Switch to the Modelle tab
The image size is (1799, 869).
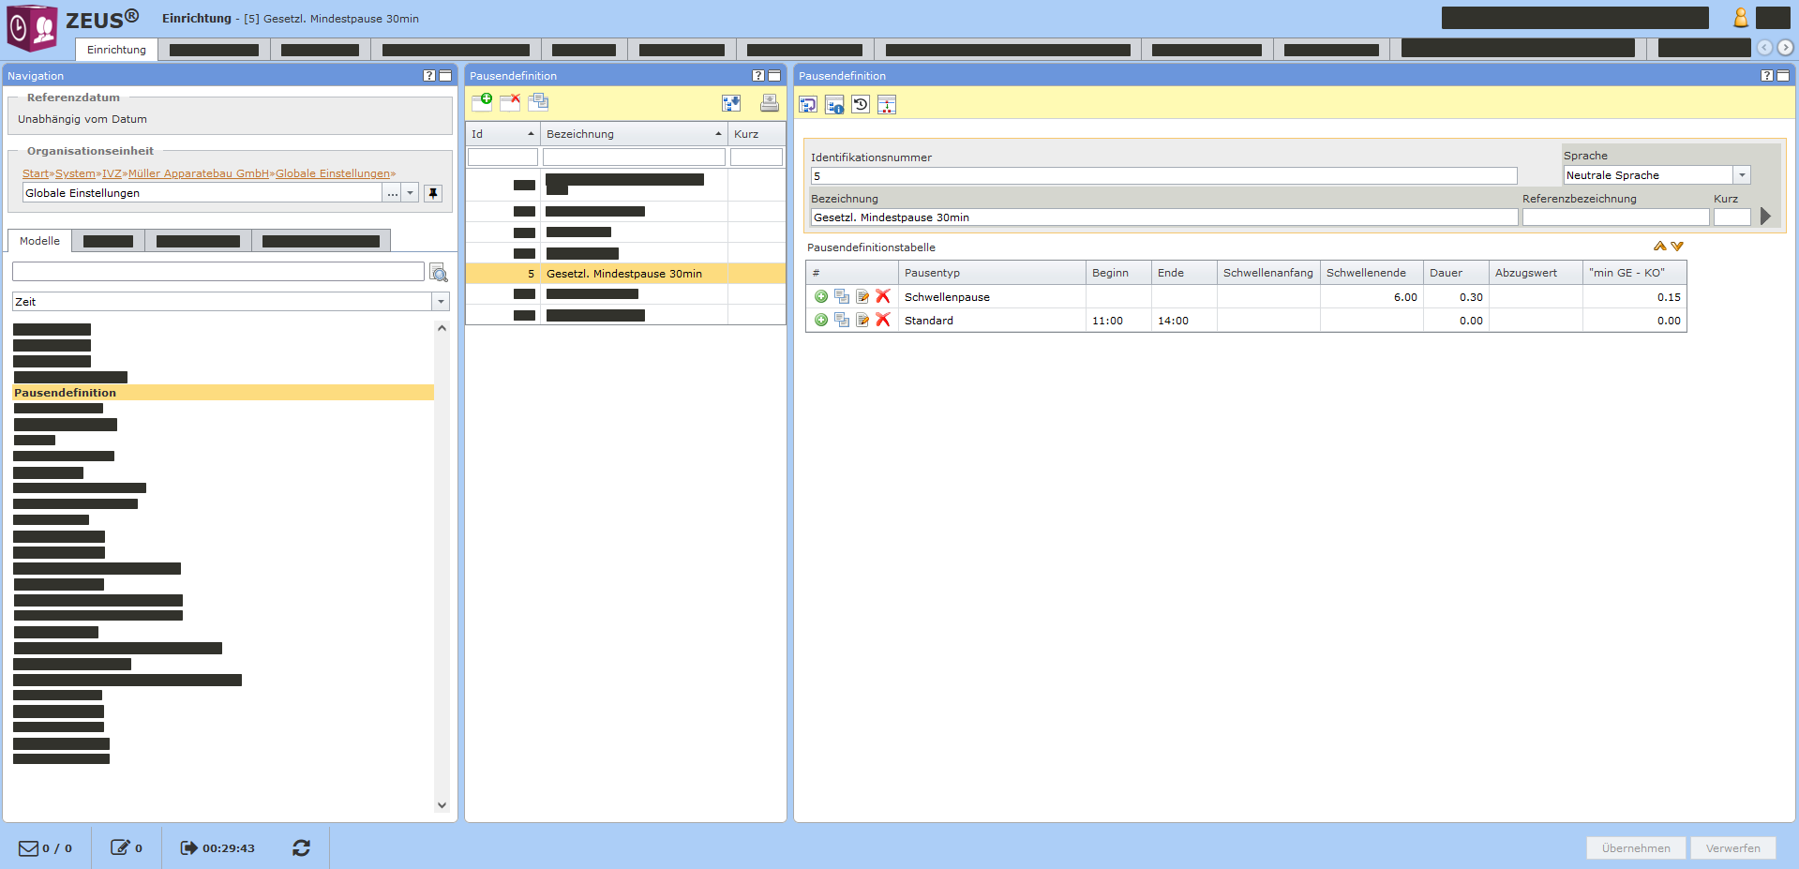point(39,241)
